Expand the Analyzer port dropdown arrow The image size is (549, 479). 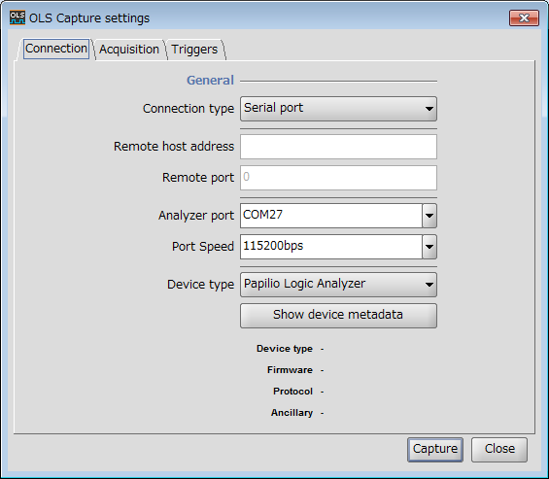click(429, 216)
